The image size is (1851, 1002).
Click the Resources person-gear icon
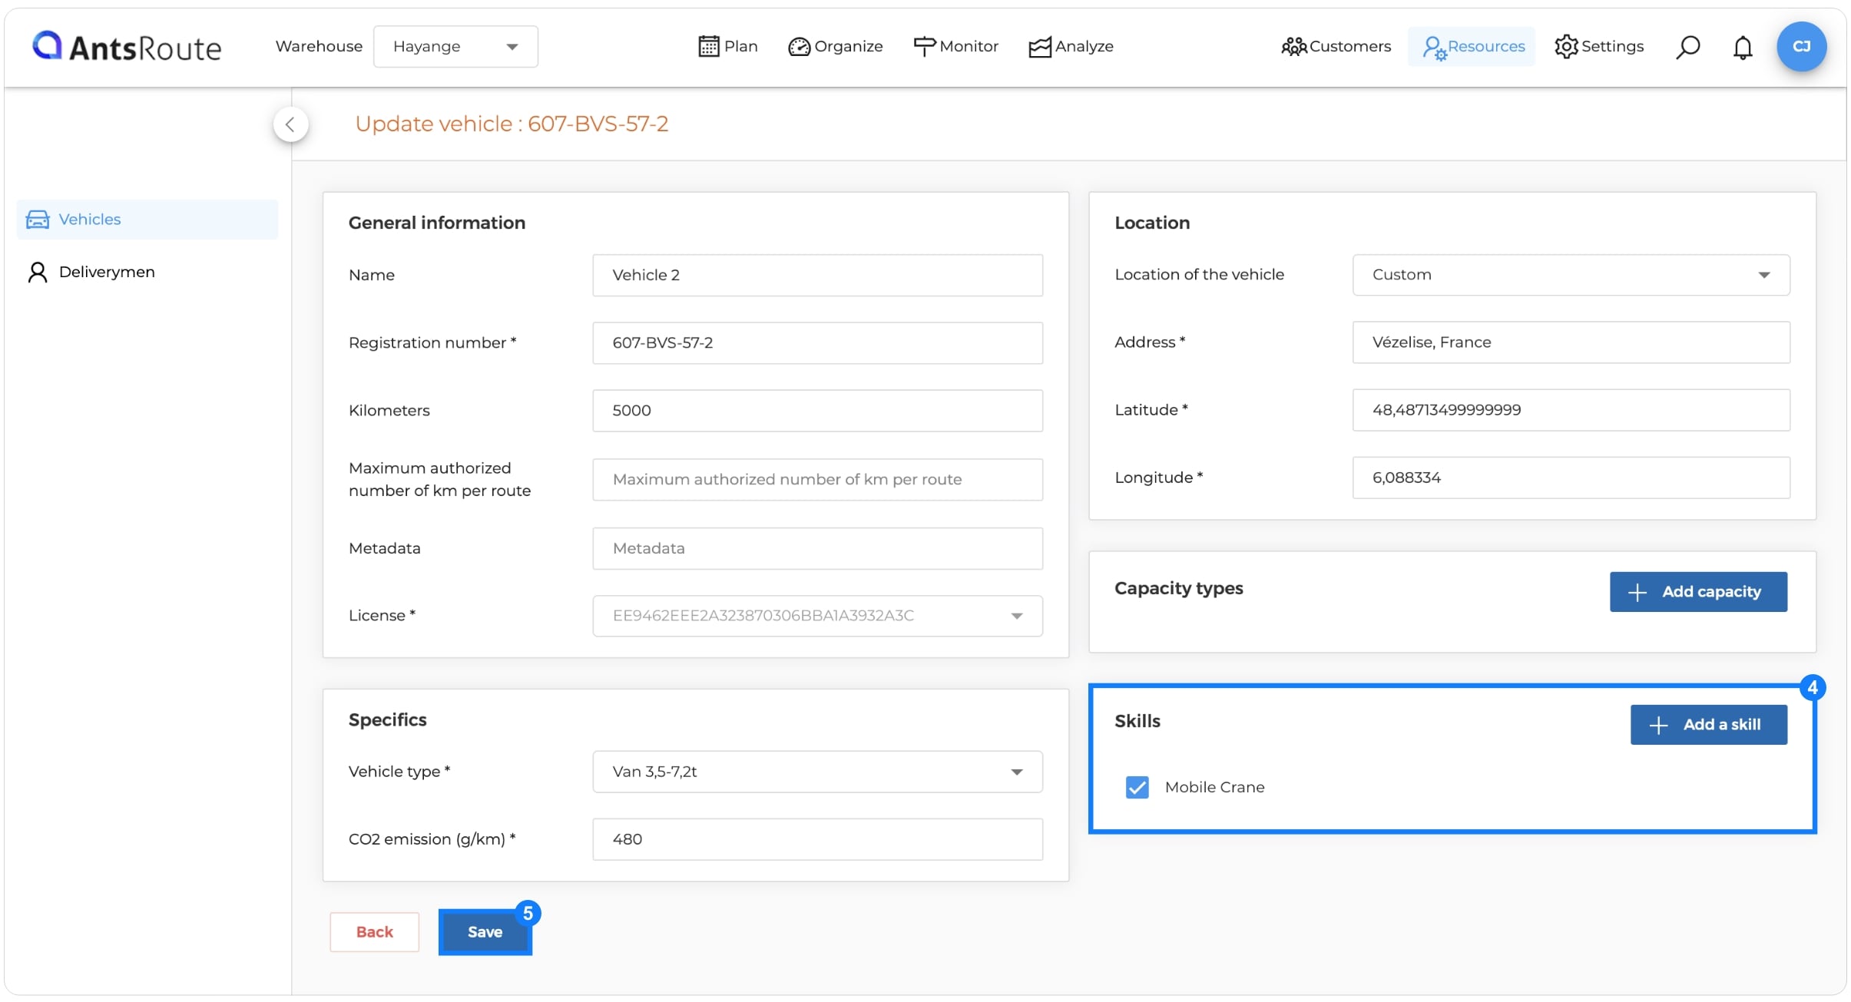coord(1433,48)
